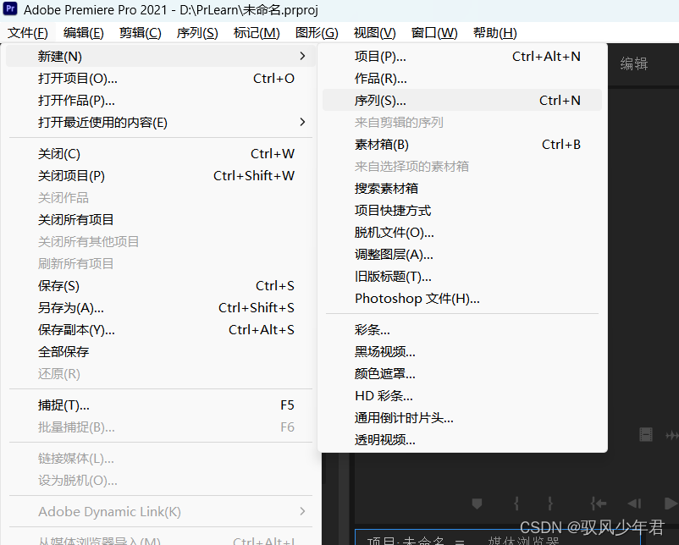Select 通用倒计时片头... in the New submenu

pos(462,418)
